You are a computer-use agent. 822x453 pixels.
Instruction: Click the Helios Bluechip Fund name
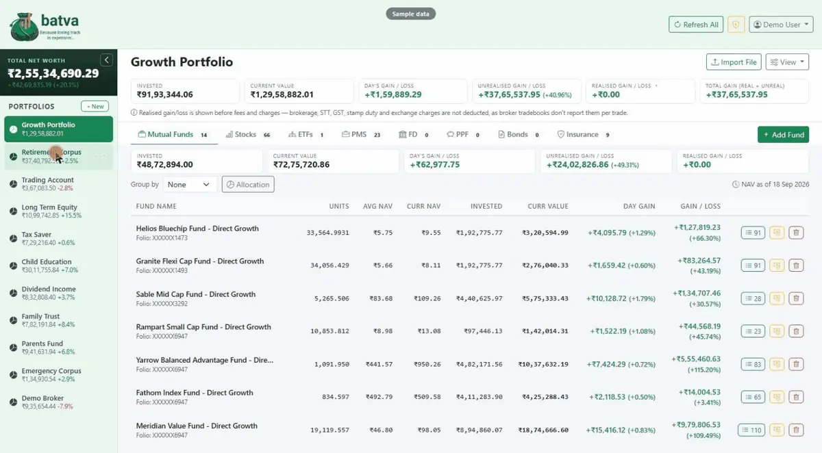[x=197, y=229]
